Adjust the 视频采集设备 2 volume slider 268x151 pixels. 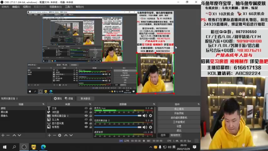pos(118,127)
